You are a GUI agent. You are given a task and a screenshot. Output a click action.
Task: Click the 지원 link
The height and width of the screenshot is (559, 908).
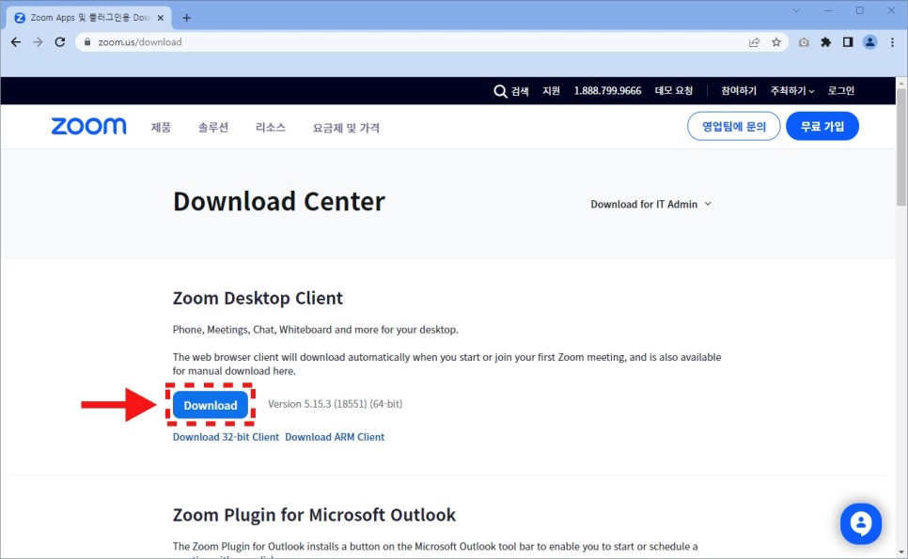551,91
